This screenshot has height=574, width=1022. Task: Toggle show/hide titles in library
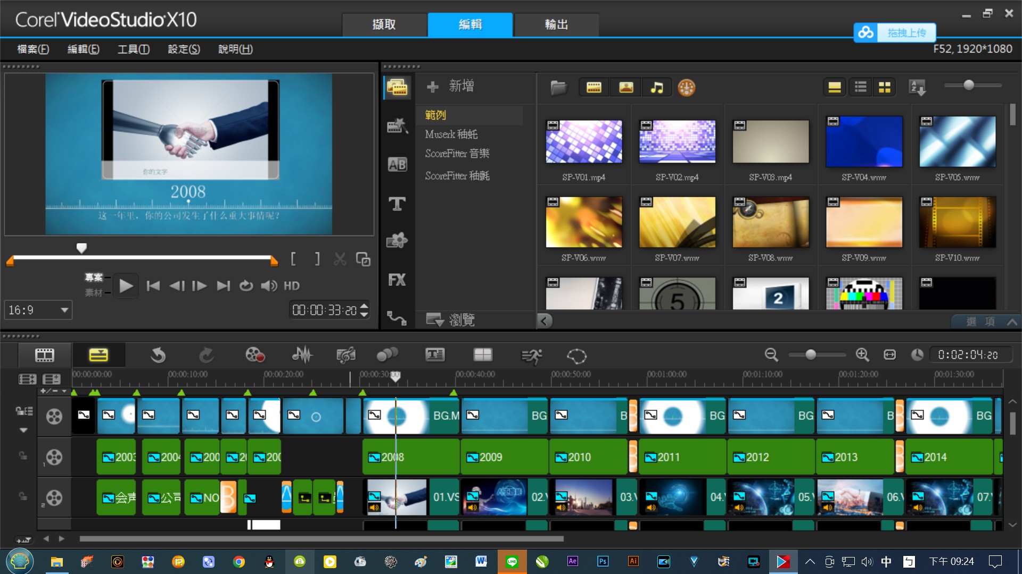coord(835,87)
